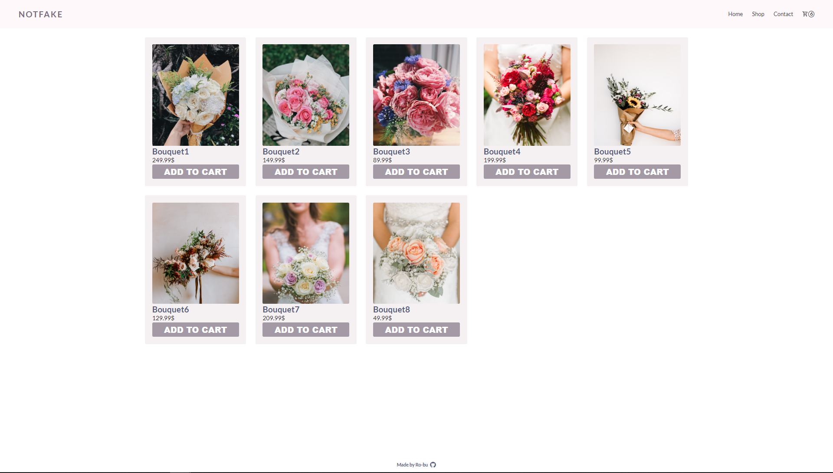Click the Bouquet1 white roses photo
Screen dimensions: 833x473
(x=195, y=95)
